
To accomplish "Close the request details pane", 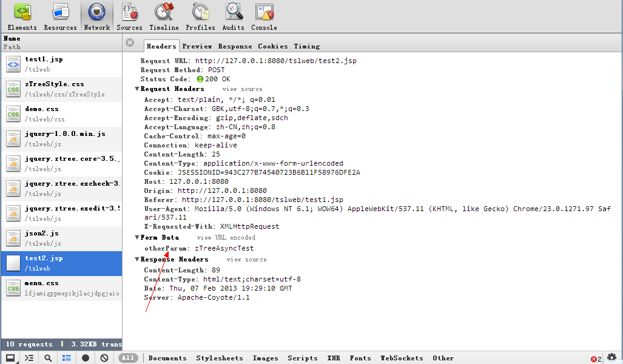I will point(130,42).
